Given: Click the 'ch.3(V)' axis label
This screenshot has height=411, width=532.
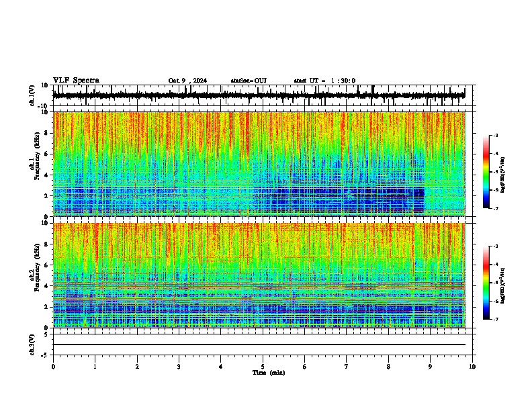Looking at the screenshot, I should (x=32, y=345).
